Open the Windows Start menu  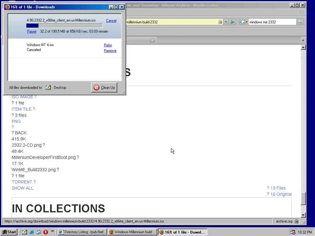[9, 232]
